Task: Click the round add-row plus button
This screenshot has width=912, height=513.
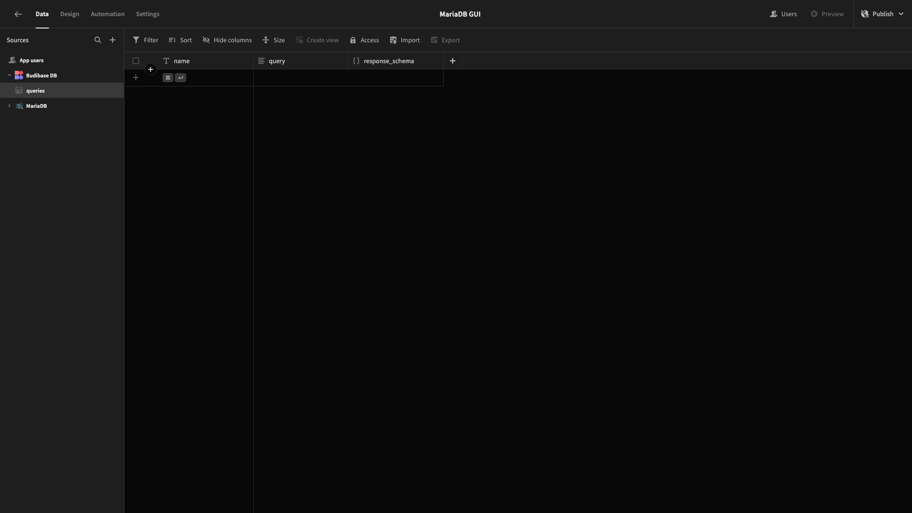Action: 151,70
